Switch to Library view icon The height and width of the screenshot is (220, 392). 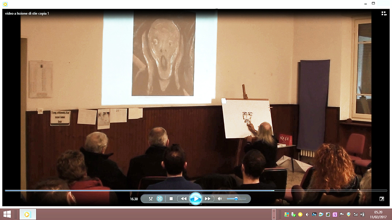pyautogui.click(x=384, y=14)
